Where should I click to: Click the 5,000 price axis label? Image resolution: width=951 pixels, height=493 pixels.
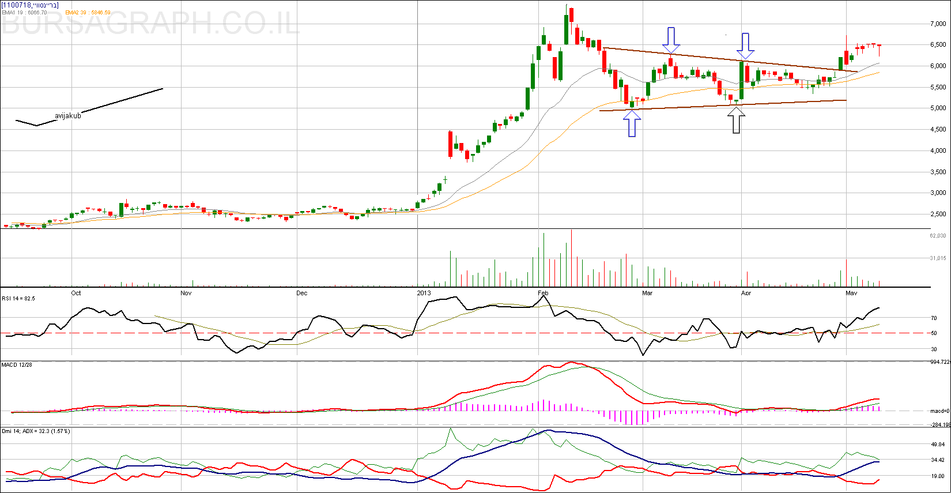click(x=938, y=108)
